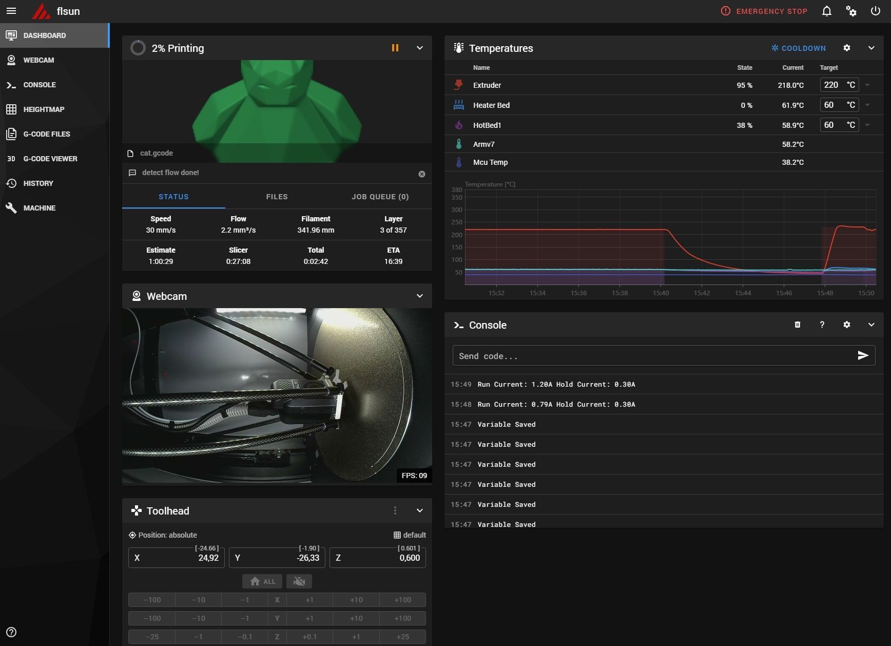Viewport: 891px width, 646px height.
Task: Collapse the Webcam panel
Action: tap(419, 296)
